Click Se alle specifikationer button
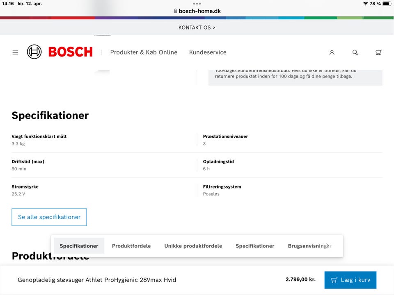This screenshot has width=394, height=295. (x=49, y=217)
